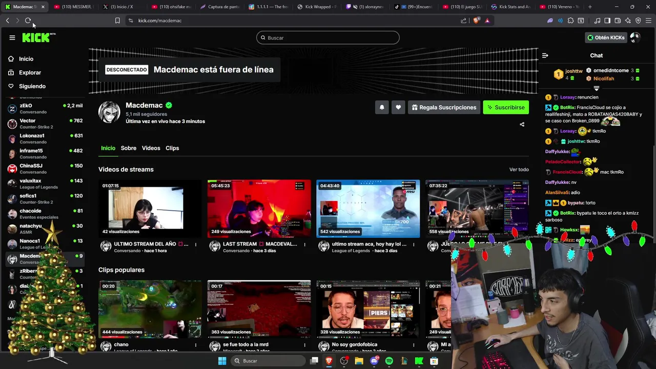Click the Kick search field

(328, 37)
